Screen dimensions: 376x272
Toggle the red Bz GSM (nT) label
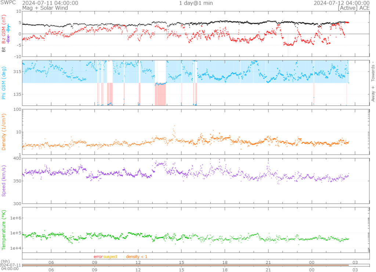click(3, 29)
